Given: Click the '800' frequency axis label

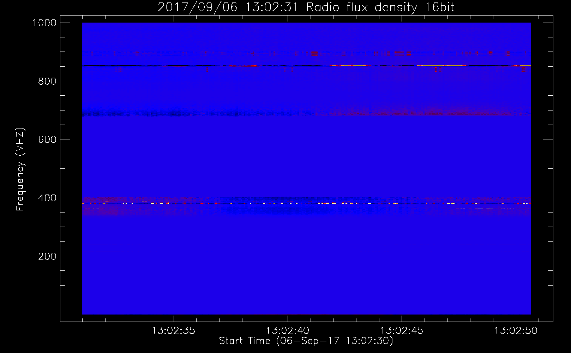Looking at the screenshot, I should [x=47, y=81].
